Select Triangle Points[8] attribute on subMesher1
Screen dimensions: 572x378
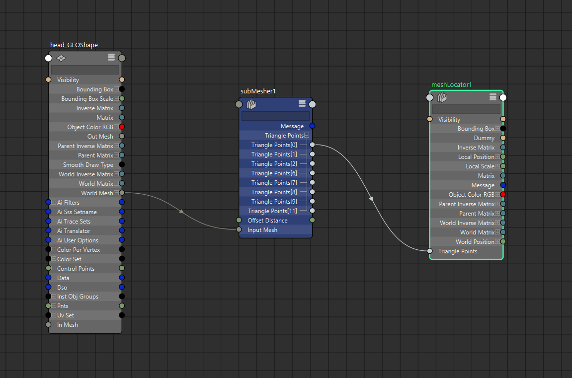pyautogui.click(x=275, y=192)
